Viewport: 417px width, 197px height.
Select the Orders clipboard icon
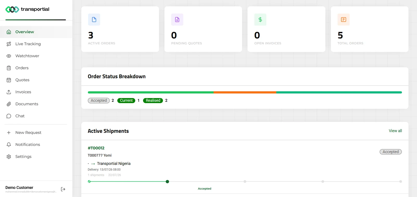point(9,68)
